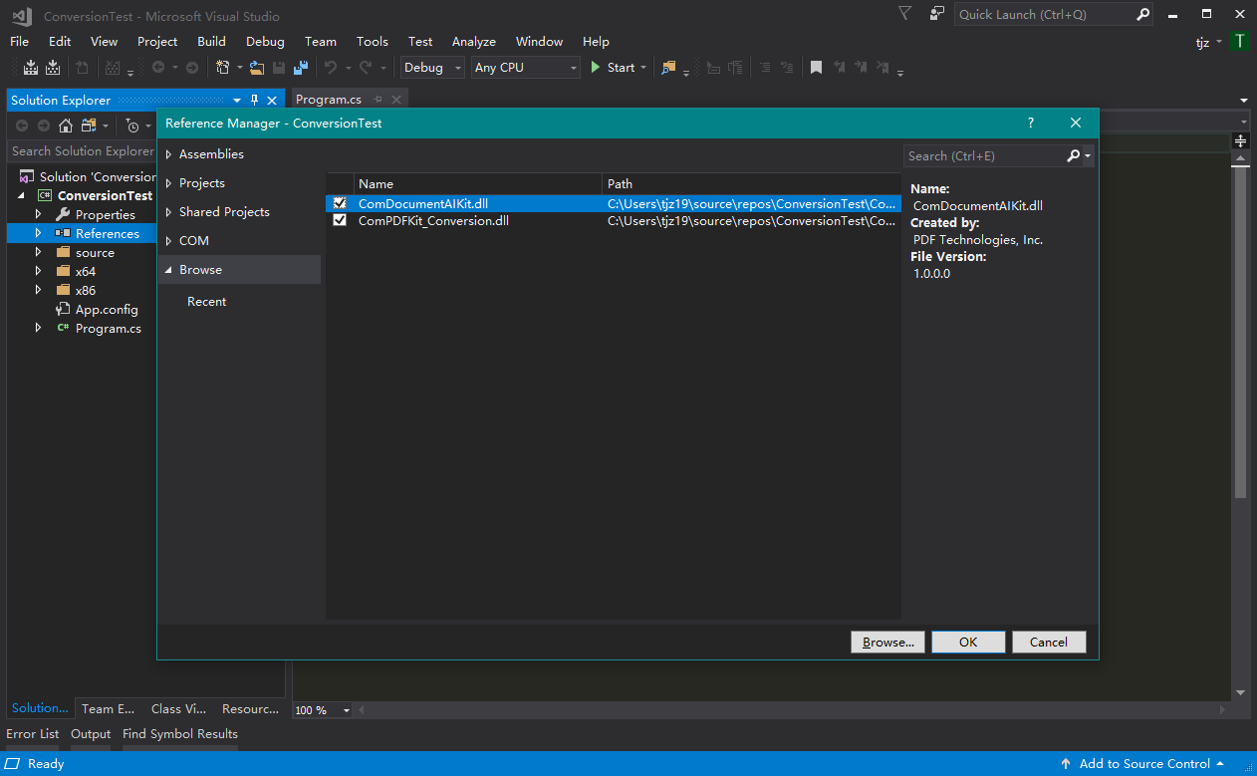Viewport: 1257px width, 776px height.
Task: Select Recent under Browse
Action: pos(207,302)
